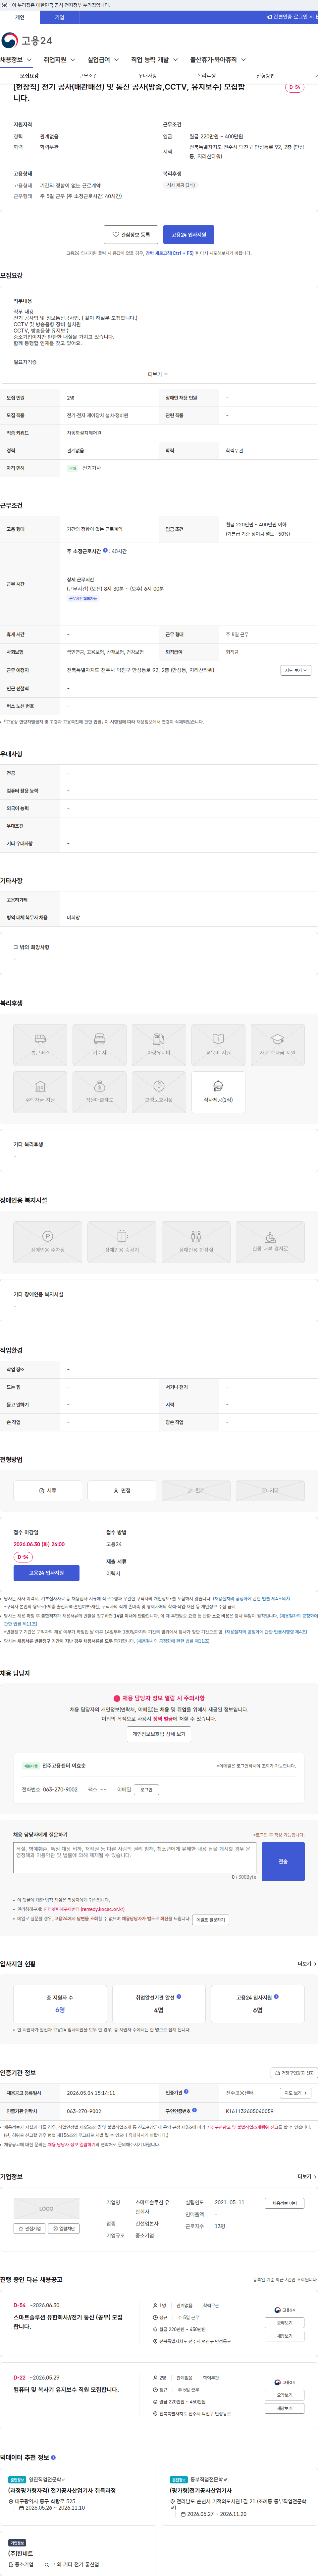Viewport: 318px width, 2576px height.
Task: Click info icon beside 구인인증번호
Action: pos(194,2110)
